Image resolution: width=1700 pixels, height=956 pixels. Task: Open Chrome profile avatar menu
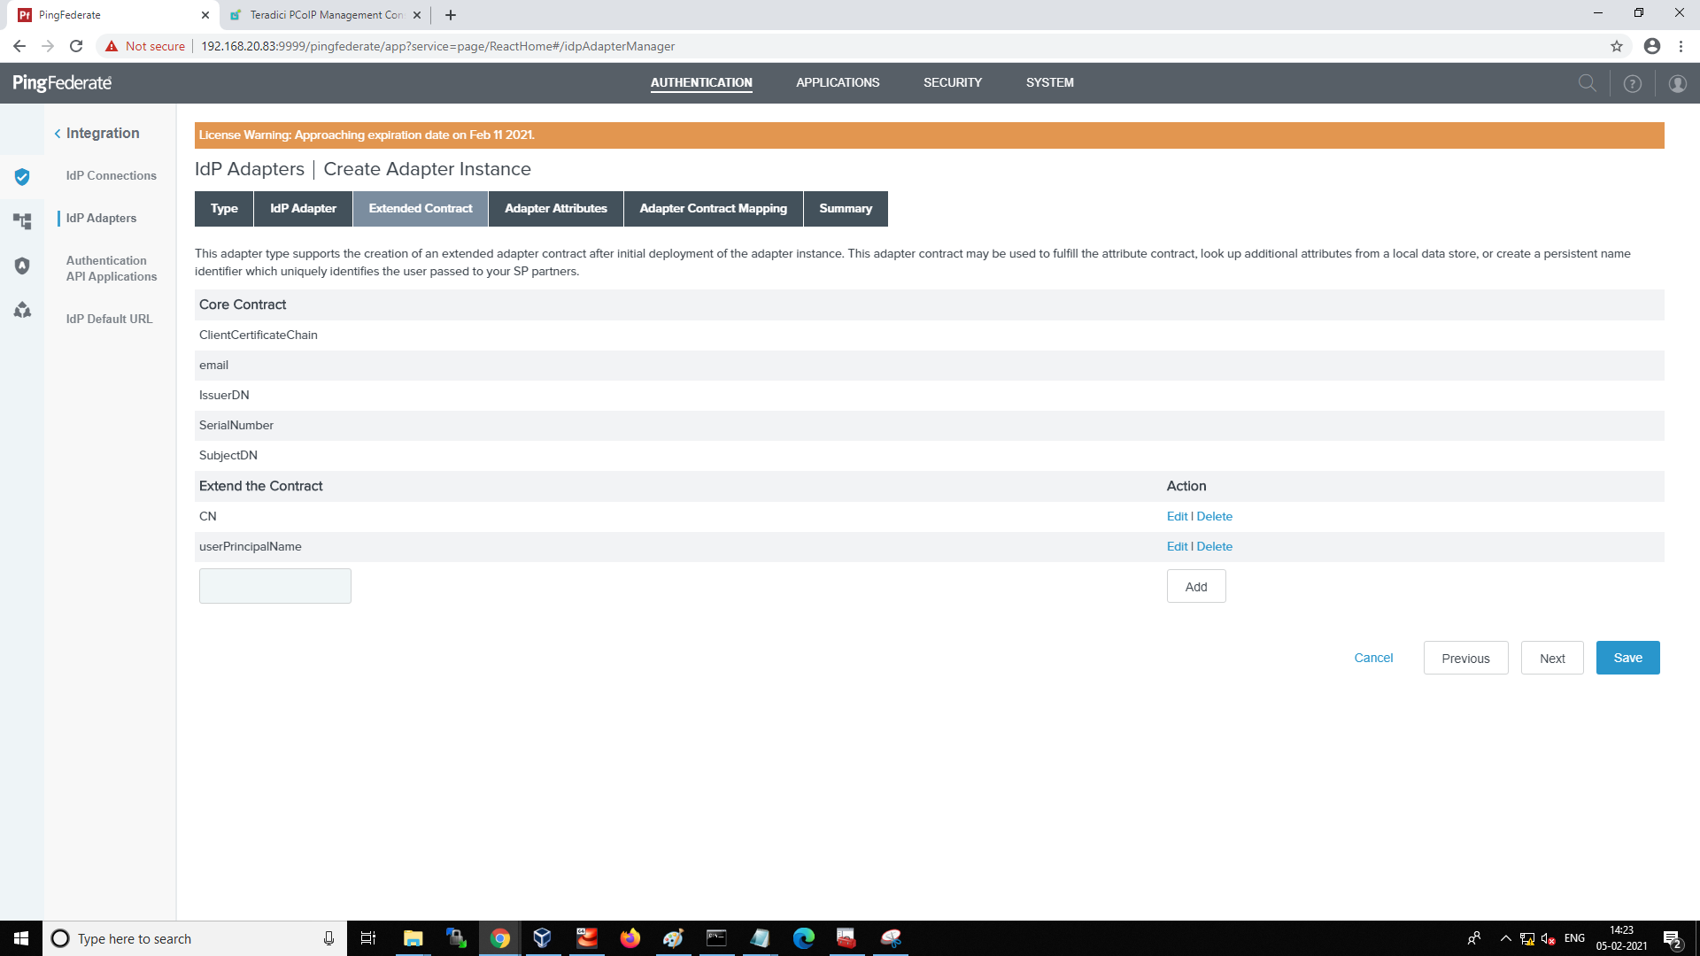pyautogui.click(x=1652, y=46)
